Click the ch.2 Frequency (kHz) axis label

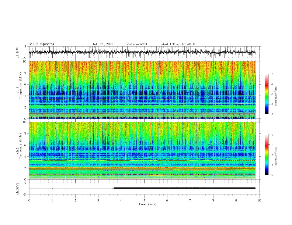point(20,146)
